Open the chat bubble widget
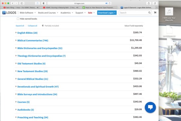 (150, 107)
